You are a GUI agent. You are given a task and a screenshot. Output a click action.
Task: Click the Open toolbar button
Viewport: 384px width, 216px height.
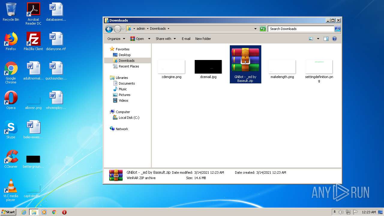point(137,39)
